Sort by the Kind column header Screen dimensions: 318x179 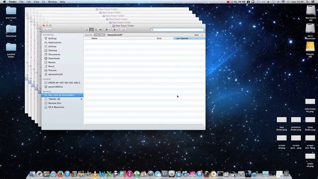click(x=159, y=38)
